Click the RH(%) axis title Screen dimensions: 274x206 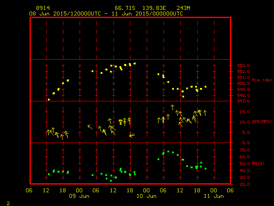pyautogui.click(x=258, y=164)
